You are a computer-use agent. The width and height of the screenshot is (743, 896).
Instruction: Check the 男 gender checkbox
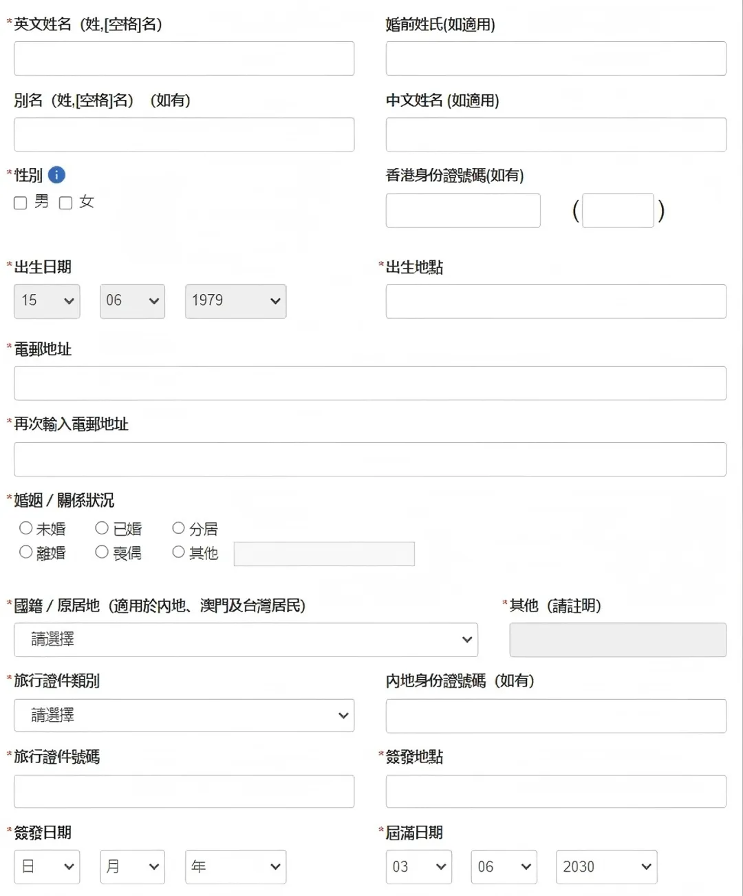(x=20, y=202)
